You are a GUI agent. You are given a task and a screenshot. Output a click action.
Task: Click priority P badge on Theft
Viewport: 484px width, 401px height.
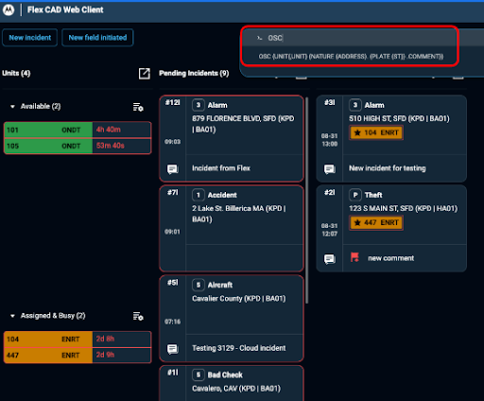click(x=355, y=195)
